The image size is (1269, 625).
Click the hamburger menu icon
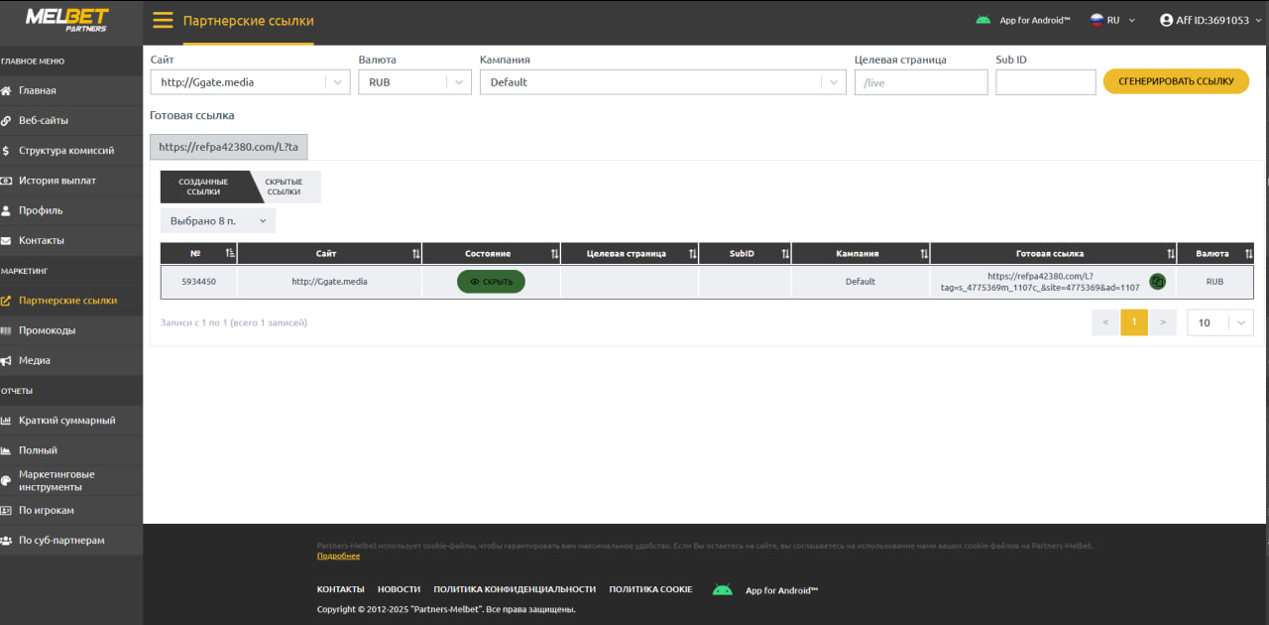pyautogui.click(x=163, y=21)
